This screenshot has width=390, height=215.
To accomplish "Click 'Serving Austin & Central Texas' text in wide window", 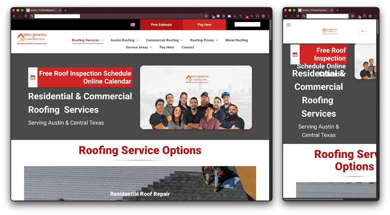I will point(66,123).
